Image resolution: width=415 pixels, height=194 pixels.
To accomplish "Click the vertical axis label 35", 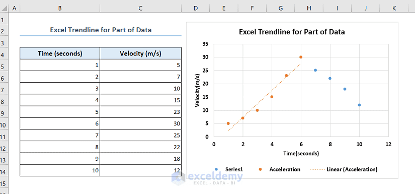I will [x=205, y=44].
